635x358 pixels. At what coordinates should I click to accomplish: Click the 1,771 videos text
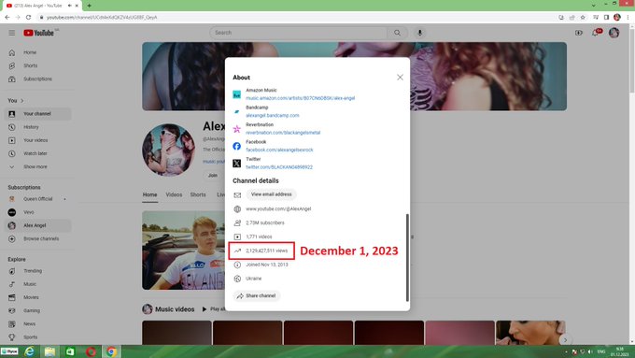point(259,236)
